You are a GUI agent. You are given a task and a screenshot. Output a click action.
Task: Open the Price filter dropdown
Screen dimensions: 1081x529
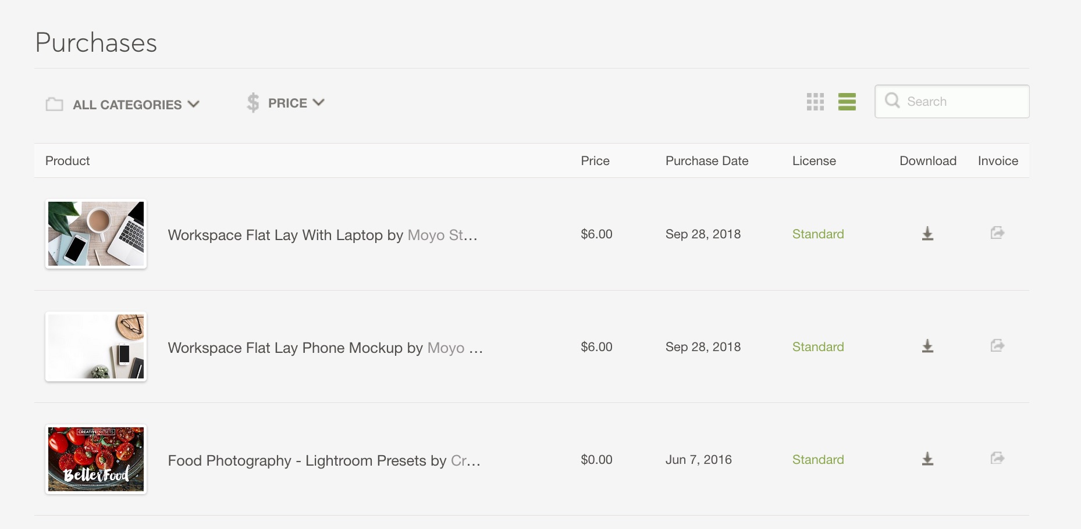click(x=285, y=103)
